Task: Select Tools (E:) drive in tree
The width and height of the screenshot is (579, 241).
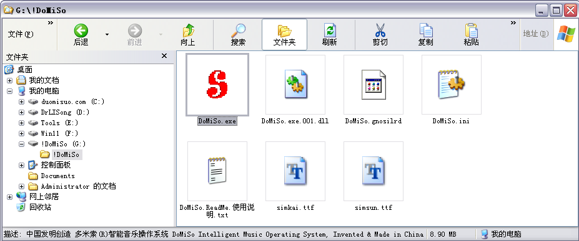Action: (54, 123)
